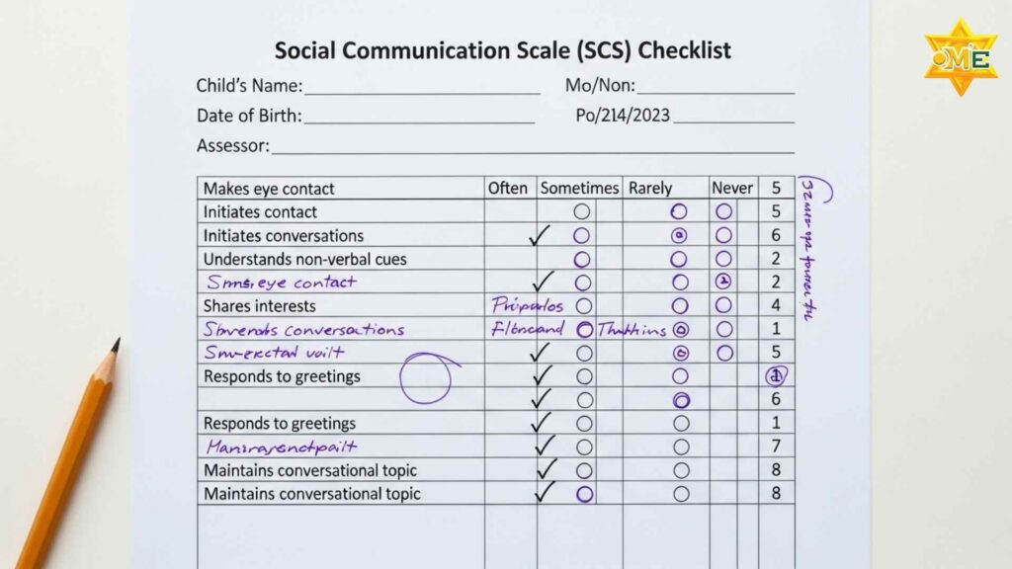Click the circled number in the score column
The height and width of the screenshot is (569, 1012).
coord(776,376)
